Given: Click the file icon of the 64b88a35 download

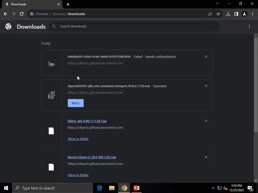Looking at the screenshot, I should pos(51,64).
